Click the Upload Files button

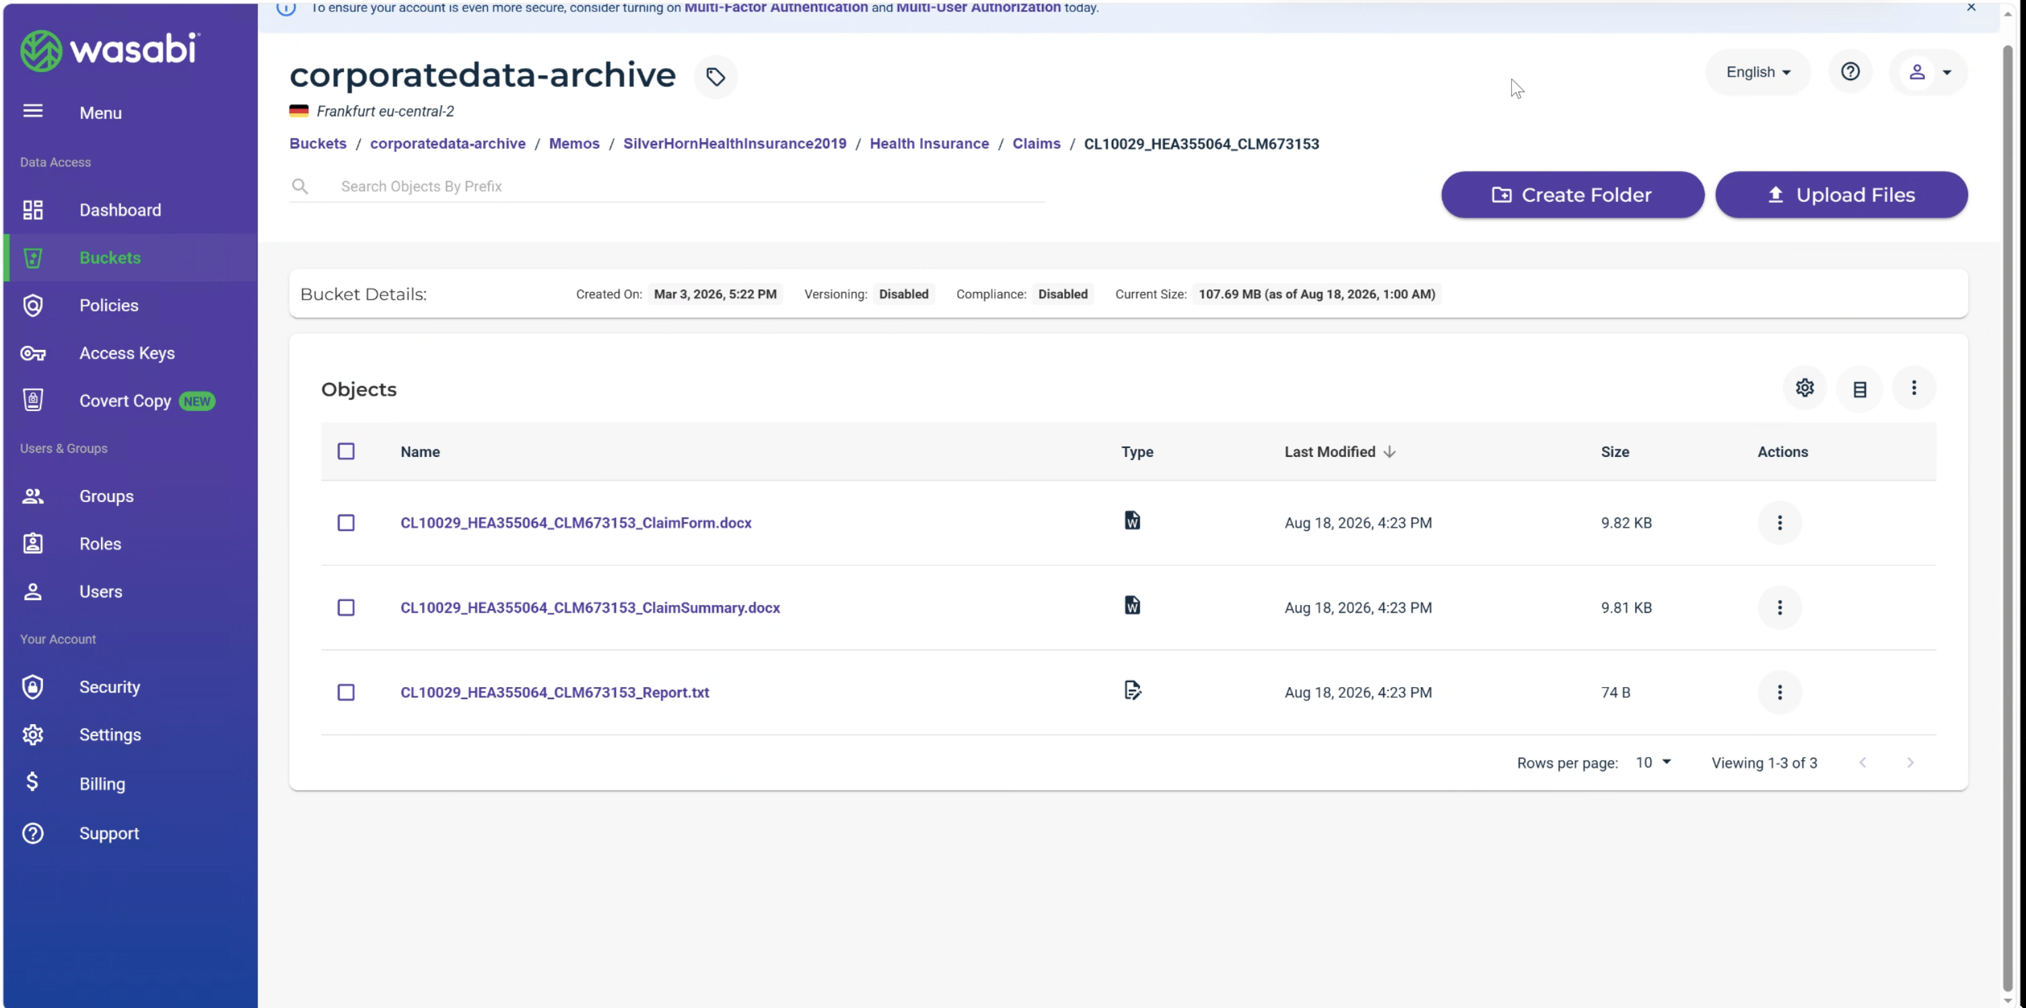[1841, 195]
